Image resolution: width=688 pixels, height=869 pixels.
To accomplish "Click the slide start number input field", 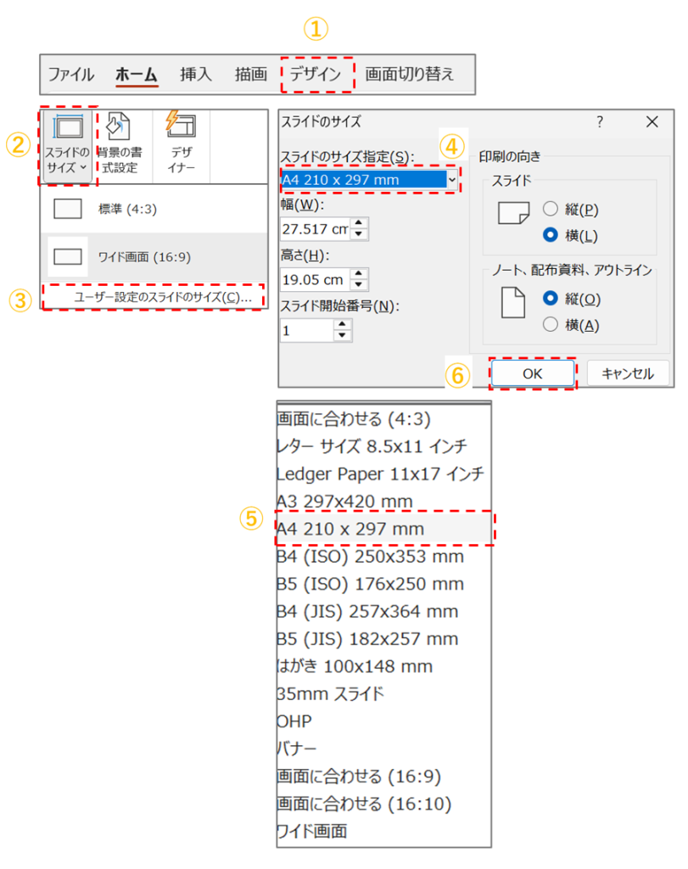I will click(x=305, y=331).
